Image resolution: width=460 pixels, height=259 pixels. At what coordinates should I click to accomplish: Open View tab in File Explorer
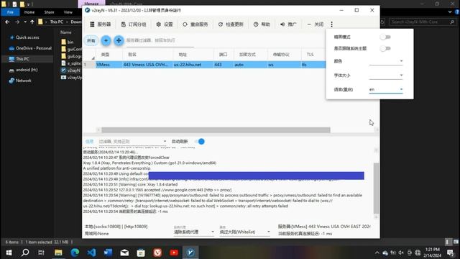click(x=68, y=12)
